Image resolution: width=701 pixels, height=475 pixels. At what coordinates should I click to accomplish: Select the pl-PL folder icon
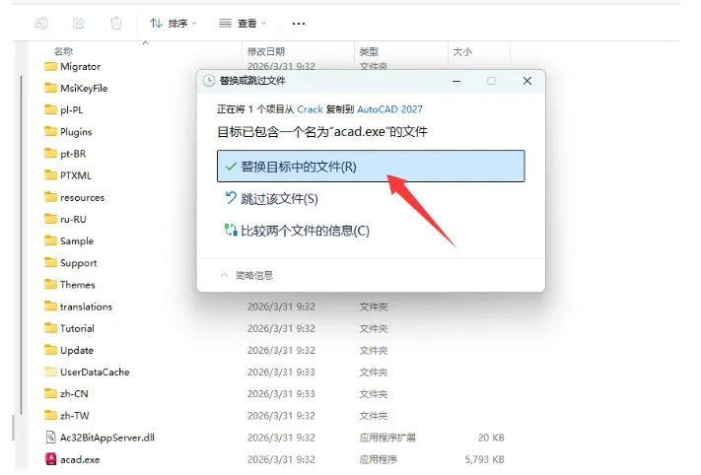50,110
